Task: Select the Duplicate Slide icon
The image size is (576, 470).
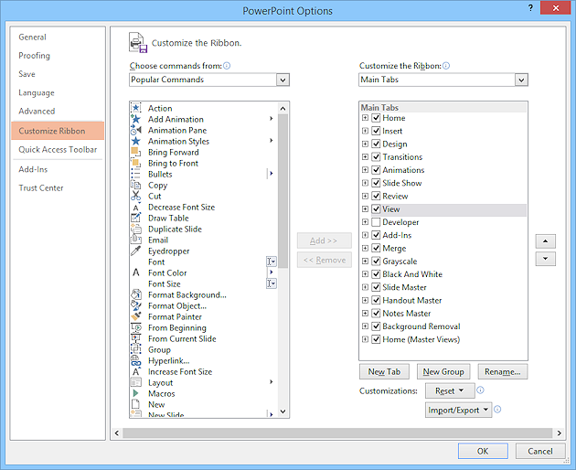Action: 136,229
